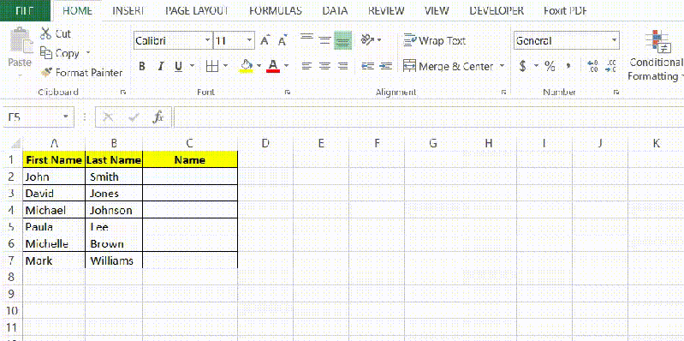Click the Insert Function fx icon

[x=158, y=117]
